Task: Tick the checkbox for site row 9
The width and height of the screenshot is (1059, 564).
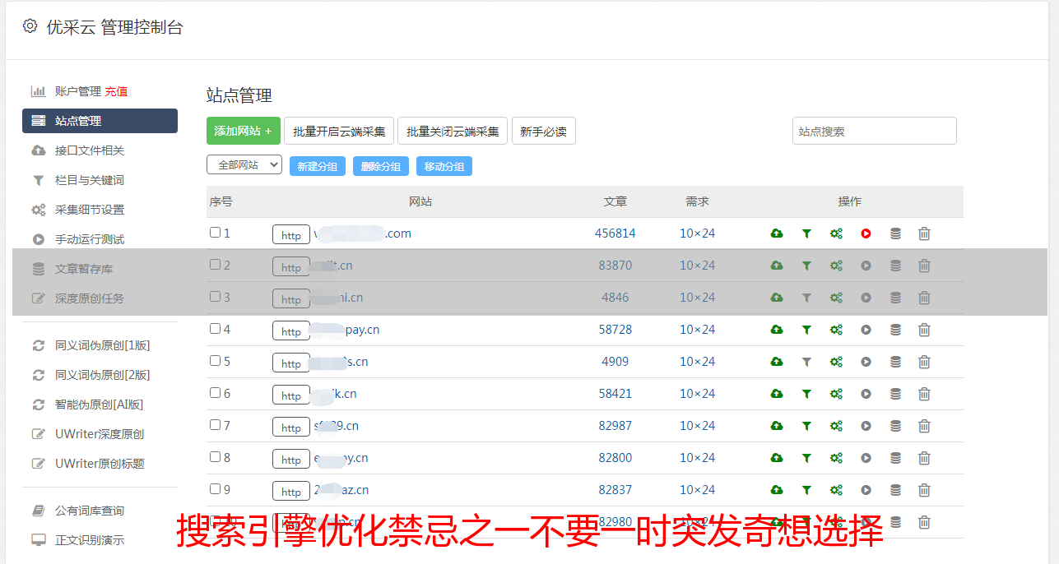Action: tap(215, 489)
